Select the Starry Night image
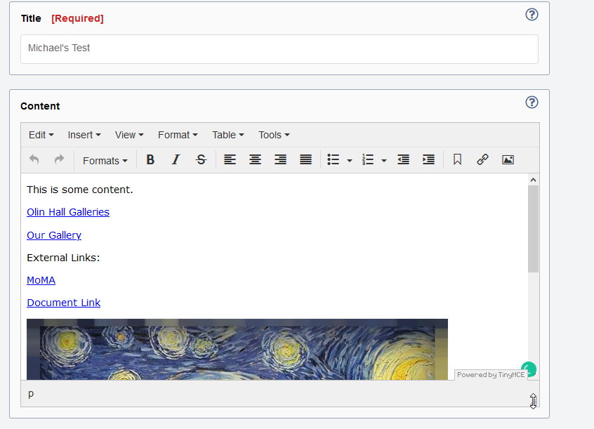The image size is (594, 429). (x=237, y=350)
